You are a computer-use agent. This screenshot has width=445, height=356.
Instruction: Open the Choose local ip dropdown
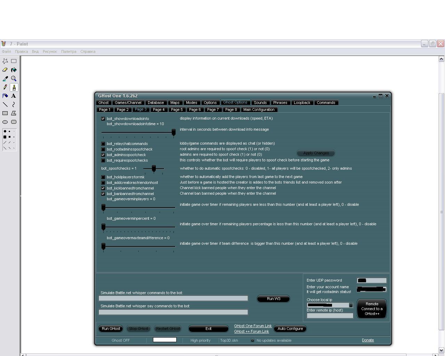point(351,305)
